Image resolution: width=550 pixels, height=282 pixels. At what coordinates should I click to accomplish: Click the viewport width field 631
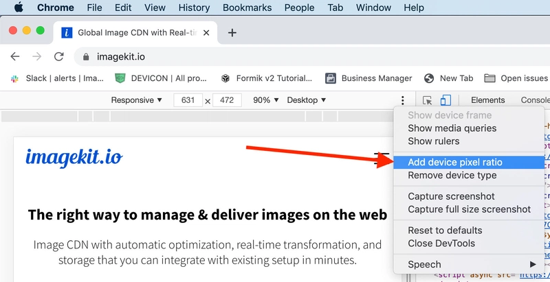[188, 100]
